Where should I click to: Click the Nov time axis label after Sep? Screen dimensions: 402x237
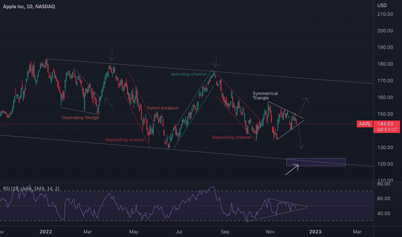pyautogui.click(x=270, y=232)
